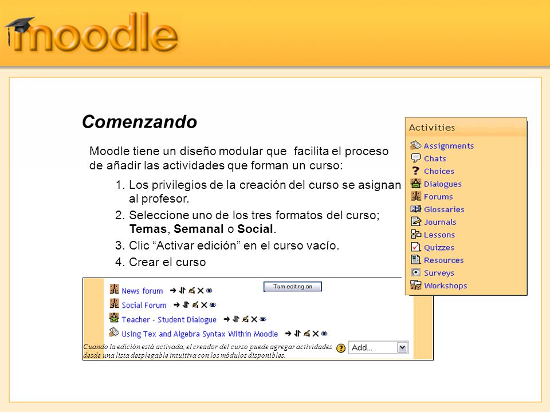Hide News forum with eye icon
Screen dimensions: 550x412
(x=210, y=291)
